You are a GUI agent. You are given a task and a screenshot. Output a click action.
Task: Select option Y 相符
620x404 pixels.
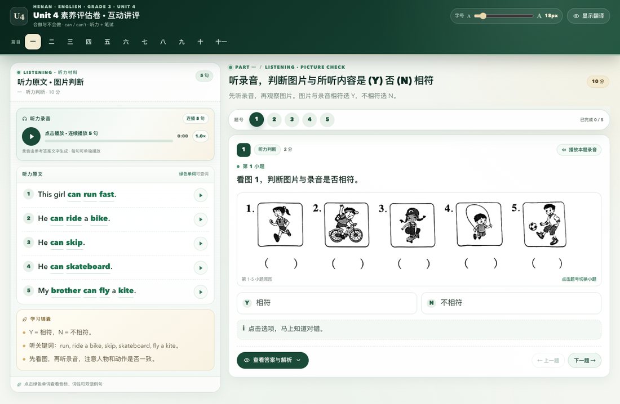point(326,303)
